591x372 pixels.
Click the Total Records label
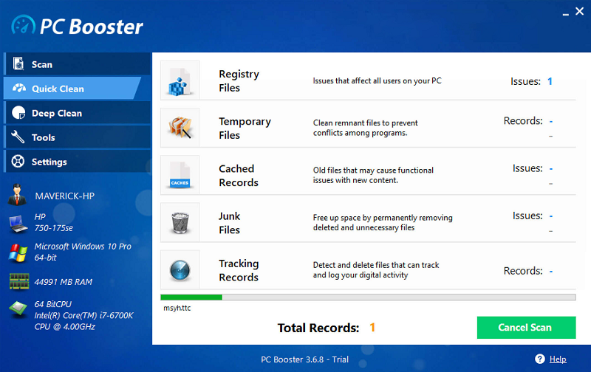point(318,328)
